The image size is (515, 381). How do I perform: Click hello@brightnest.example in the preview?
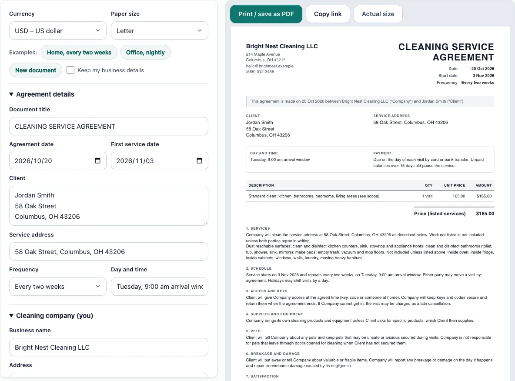pos(270,66)
